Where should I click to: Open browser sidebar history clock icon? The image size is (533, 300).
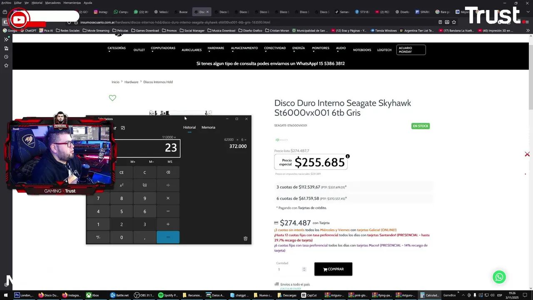6,57
